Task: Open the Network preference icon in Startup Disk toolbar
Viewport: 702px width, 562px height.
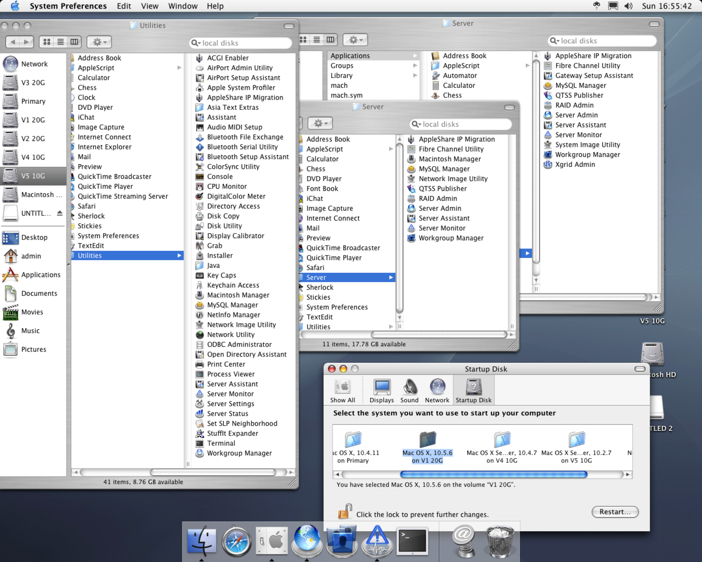Action: pos(437,391)
